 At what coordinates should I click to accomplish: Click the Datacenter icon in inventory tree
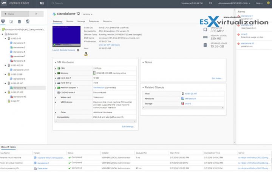(6, 34)
